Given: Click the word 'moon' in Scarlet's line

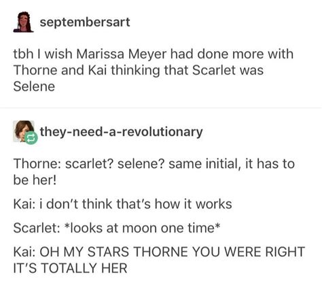Looking at the screenshot, I should (x=139, y=229).
